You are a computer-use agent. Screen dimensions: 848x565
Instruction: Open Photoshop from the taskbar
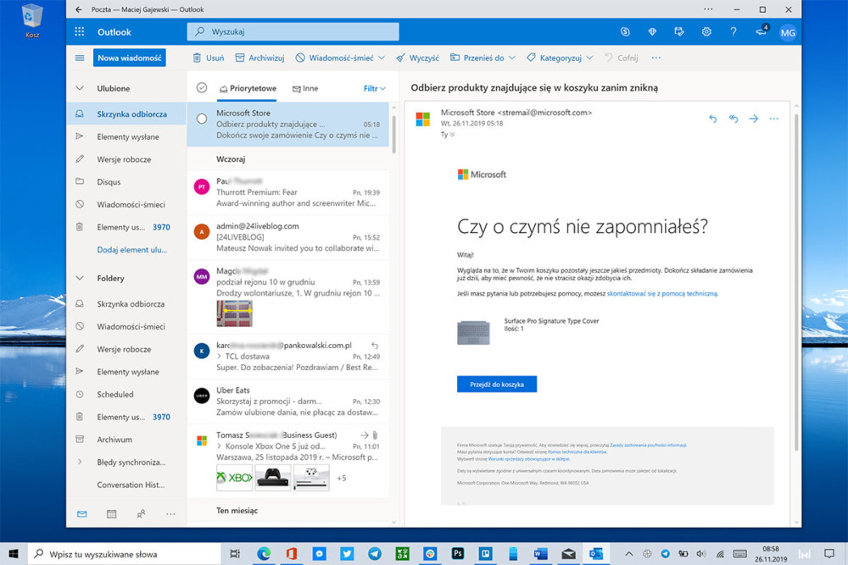[458, 554]
